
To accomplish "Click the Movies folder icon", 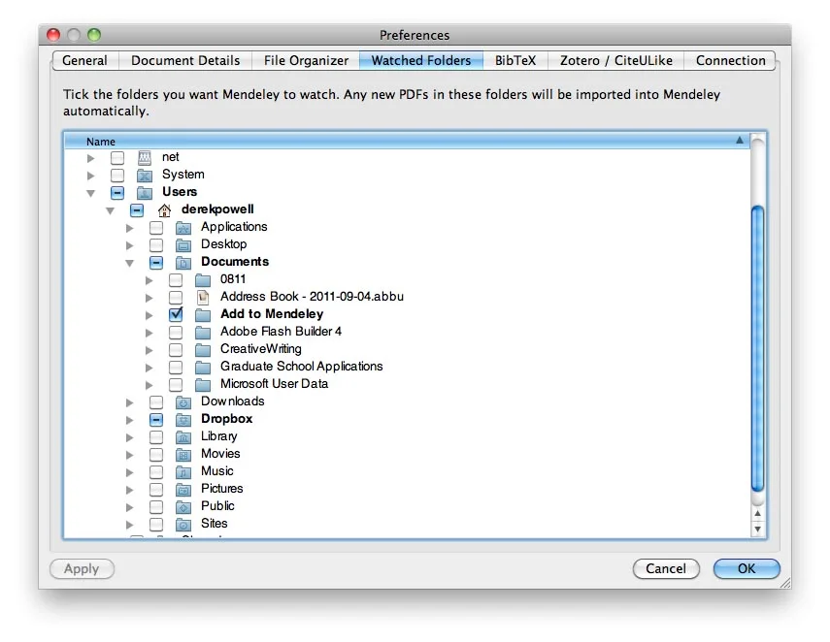I will pos(183,454).
